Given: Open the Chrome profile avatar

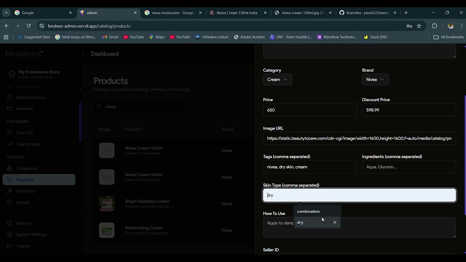Looking at the screenshot, I should pos(451,26).
